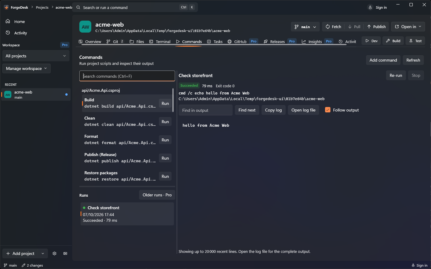Click the Stop button
The width and height of the screenshot is (431, 269).
[416, 75]
